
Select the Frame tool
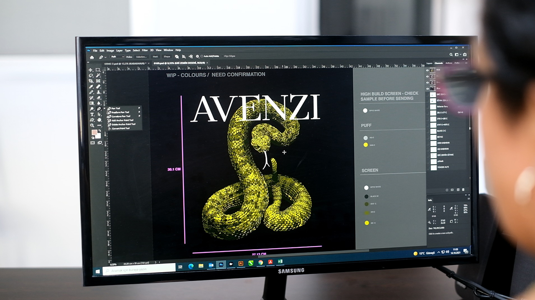coord(98,81)
